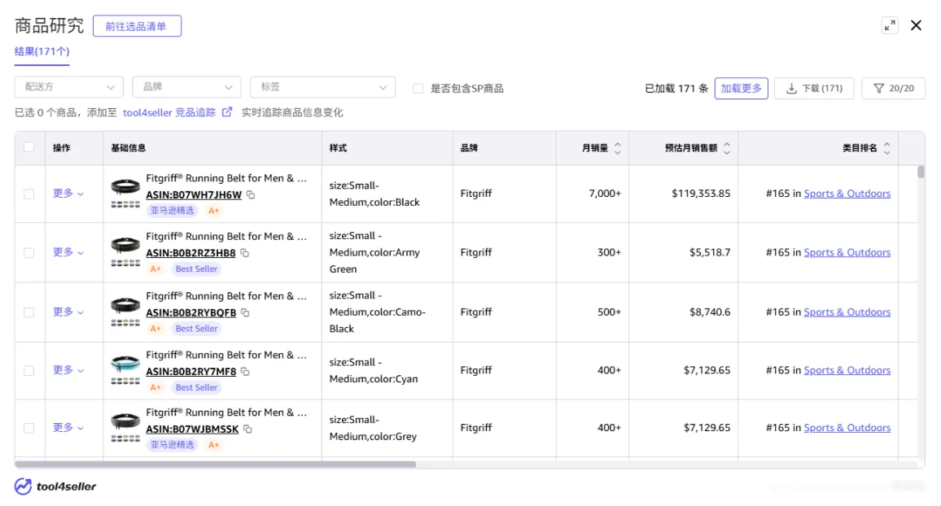The image size is (941, 506).
Task: Open ASIN:B0B2RYBQFB link
Action: coord(190,312)
